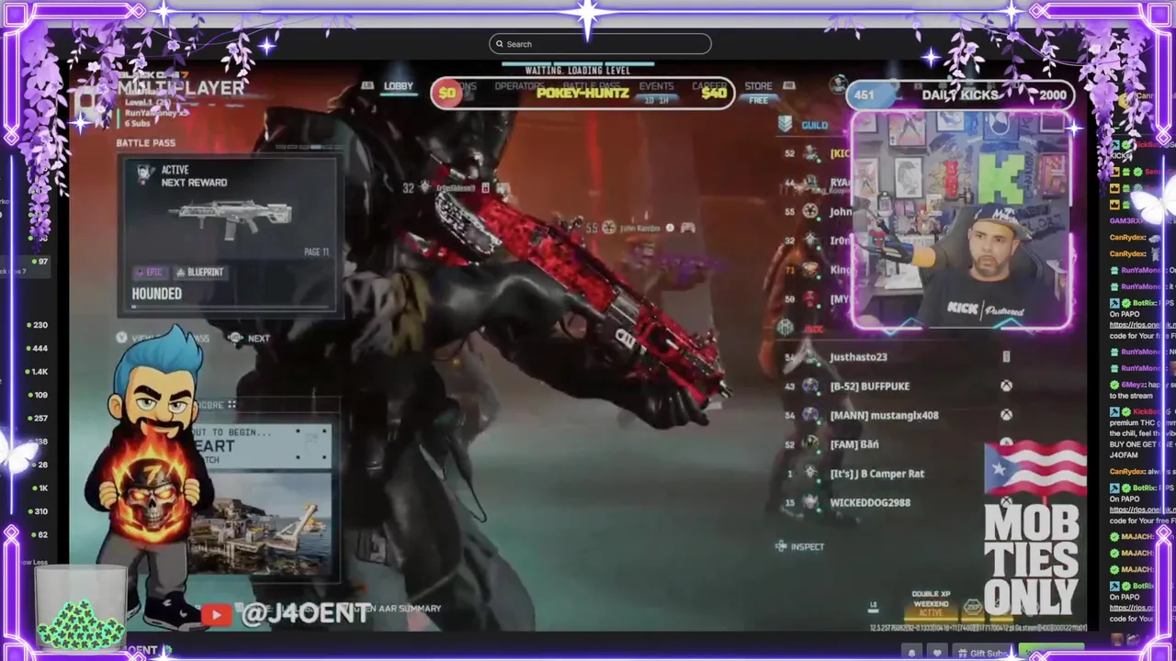Image resolution: width=1176 pixels, height=661 pixels.
Task: Click emblem icon next to BUFFPUKE
Action: [810, 387]
